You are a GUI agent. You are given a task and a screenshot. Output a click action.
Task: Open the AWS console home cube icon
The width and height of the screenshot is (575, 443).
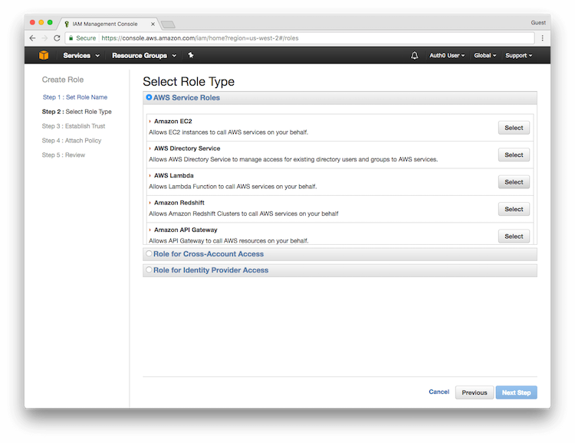[x=44, y=55]
